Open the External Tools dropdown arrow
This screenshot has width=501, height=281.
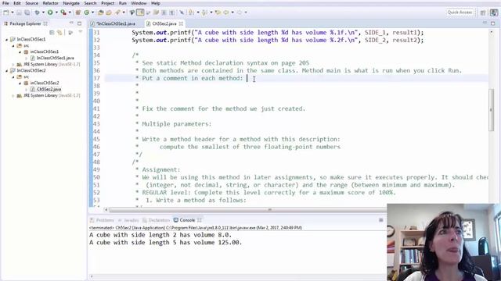[x=70, y=12]
